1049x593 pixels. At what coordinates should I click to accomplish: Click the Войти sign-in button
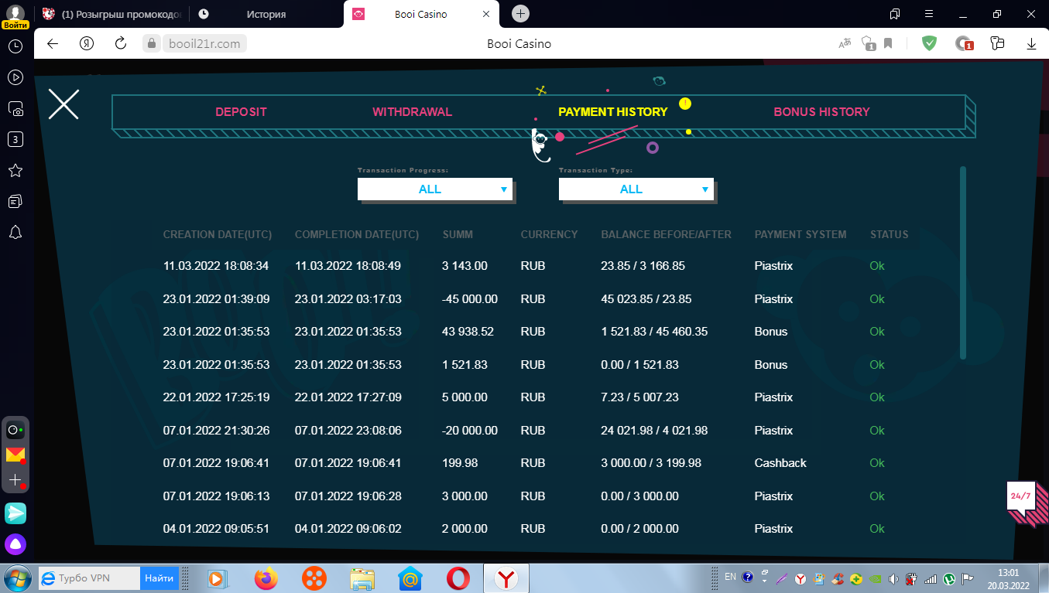point(15,25)
